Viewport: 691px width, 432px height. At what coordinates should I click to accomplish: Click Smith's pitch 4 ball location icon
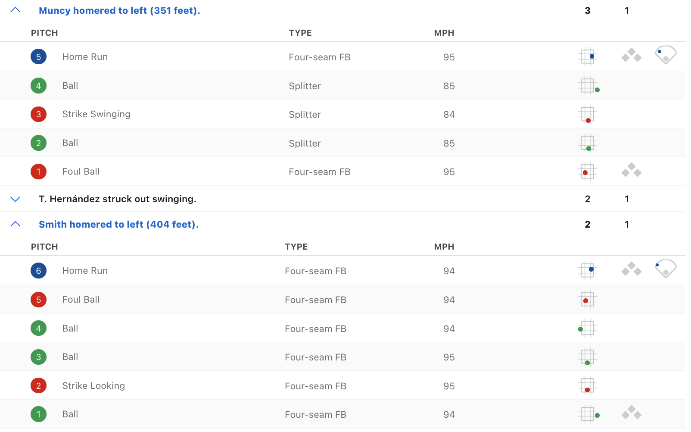(587, 329)
